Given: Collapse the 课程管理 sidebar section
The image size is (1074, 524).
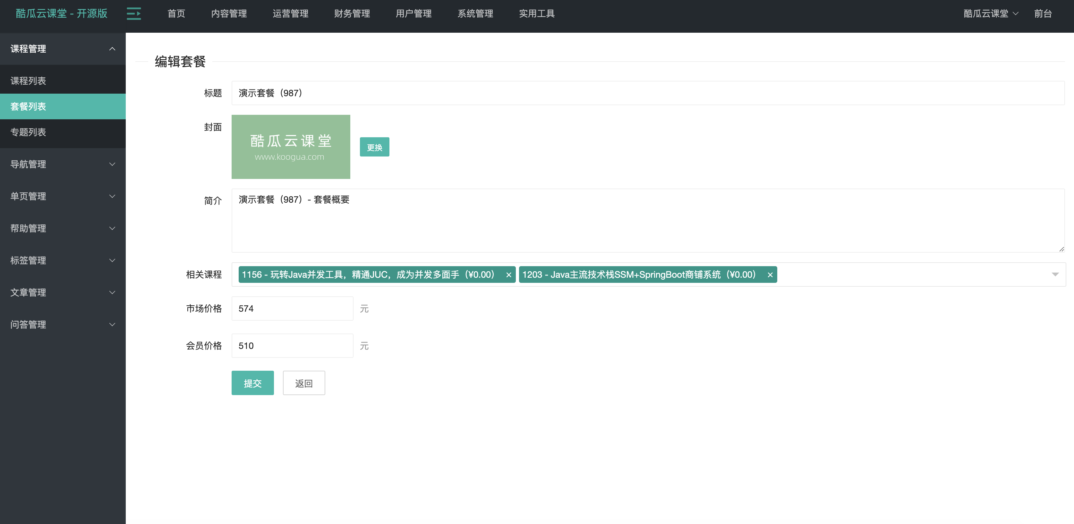Looking at the screenshot, I should tap(63, 49).
